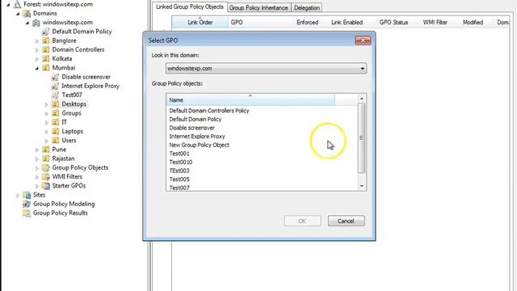517x291 pixels.
Task: Switch to Linked Group Policy Objects tab
Action: 190,7
